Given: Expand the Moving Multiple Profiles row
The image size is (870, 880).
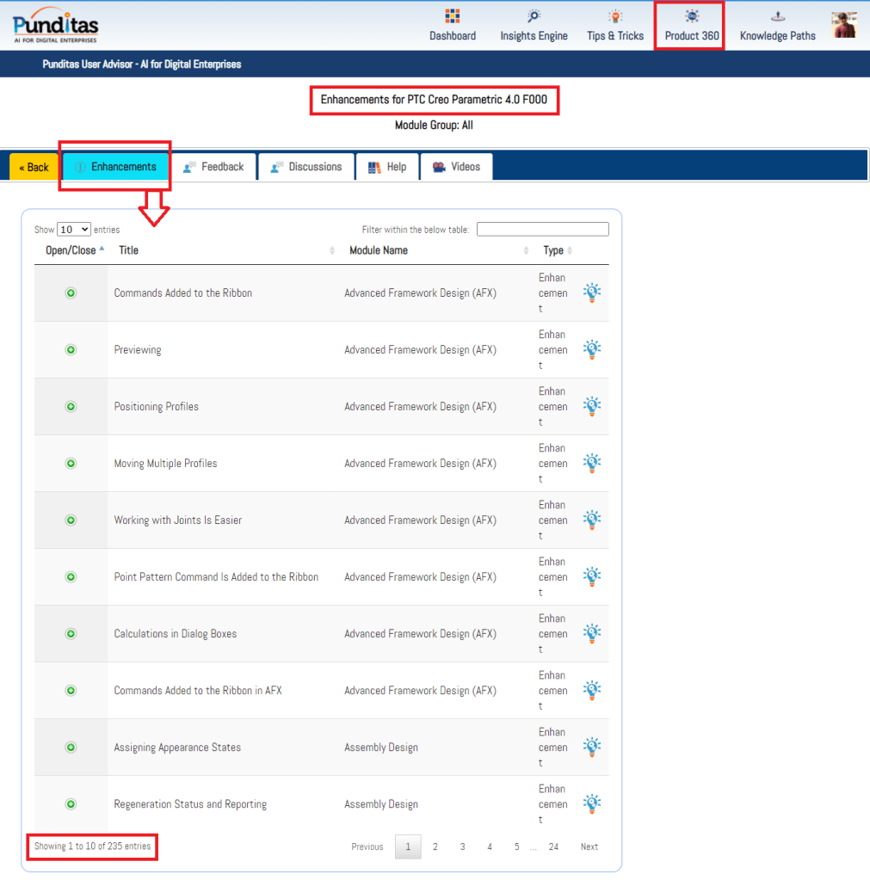Looking at the screenshot, I should [71, 464].
